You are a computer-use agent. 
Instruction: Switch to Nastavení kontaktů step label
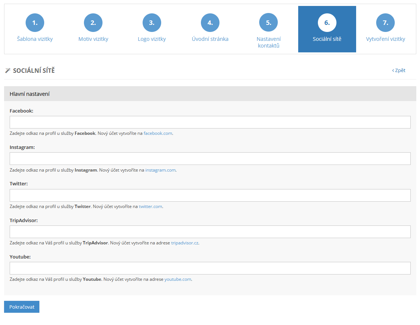pyautogui.click(x=268, y=42)
